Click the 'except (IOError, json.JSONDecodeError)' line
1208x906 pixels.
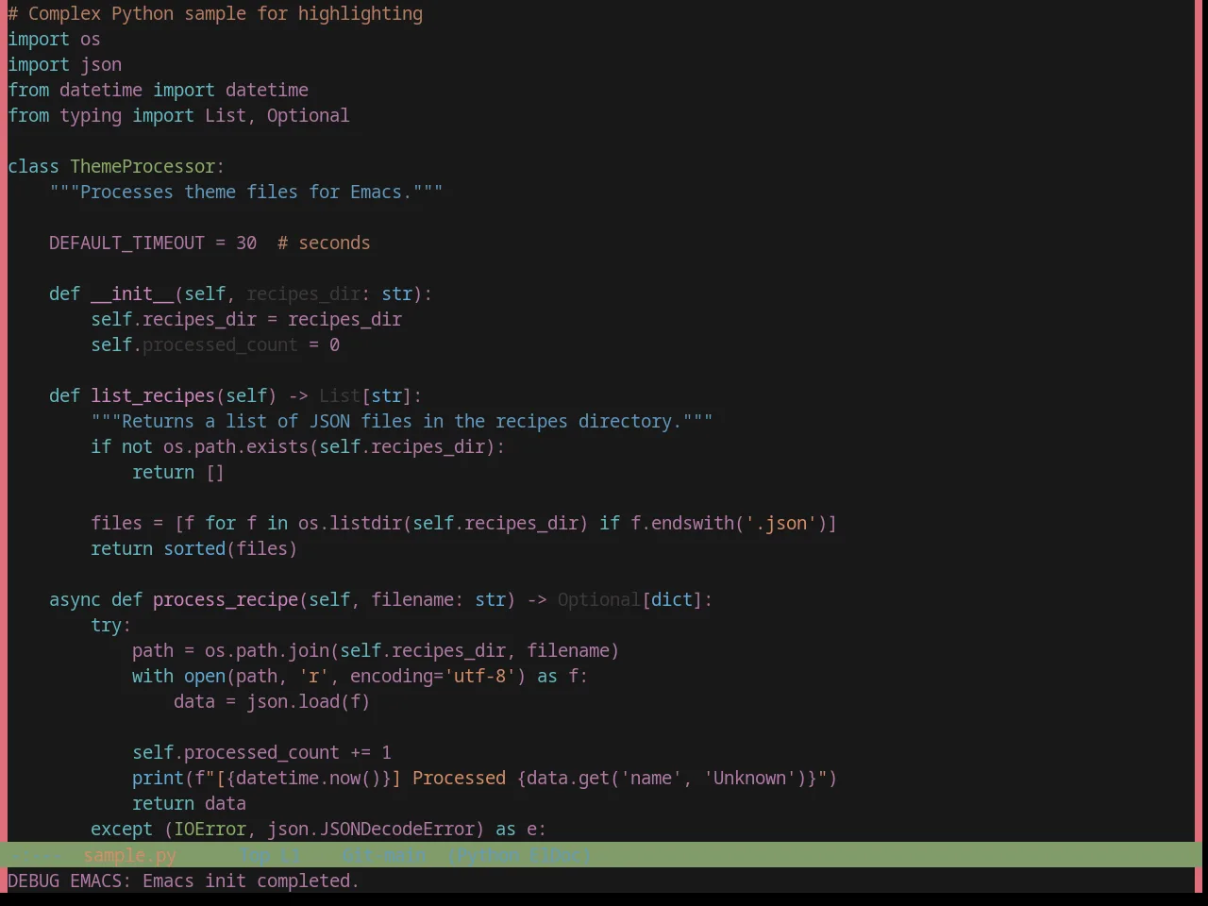[x=318, y=829]
